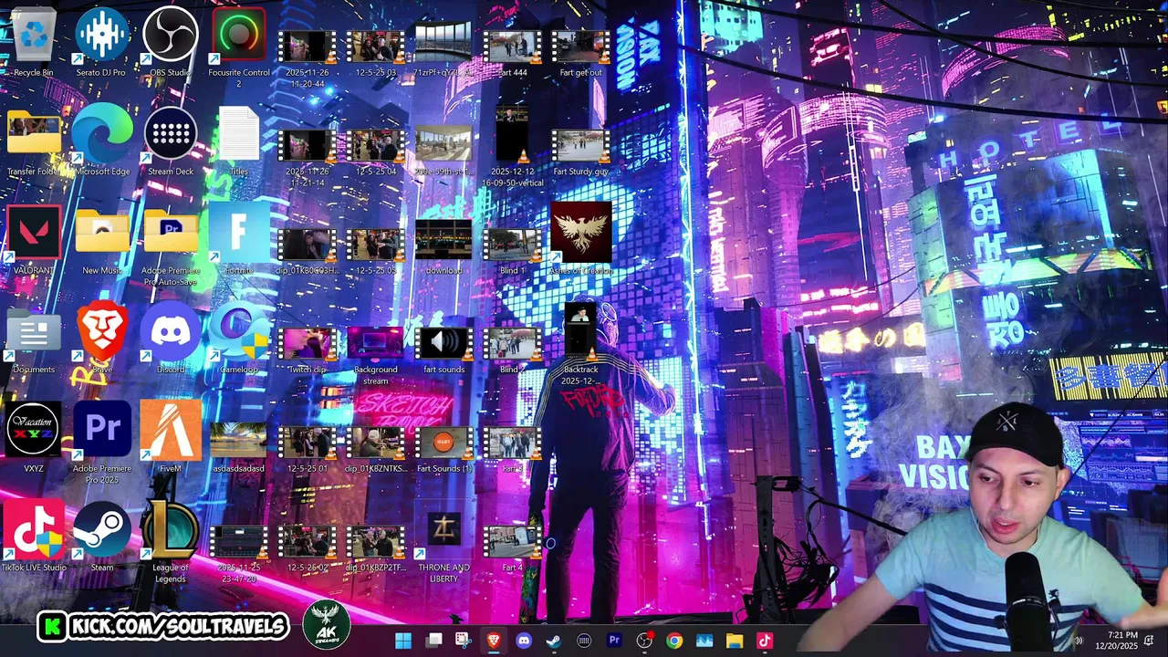
Task: Open the Recycle Bin desktop icon
Action: (34, 42)
